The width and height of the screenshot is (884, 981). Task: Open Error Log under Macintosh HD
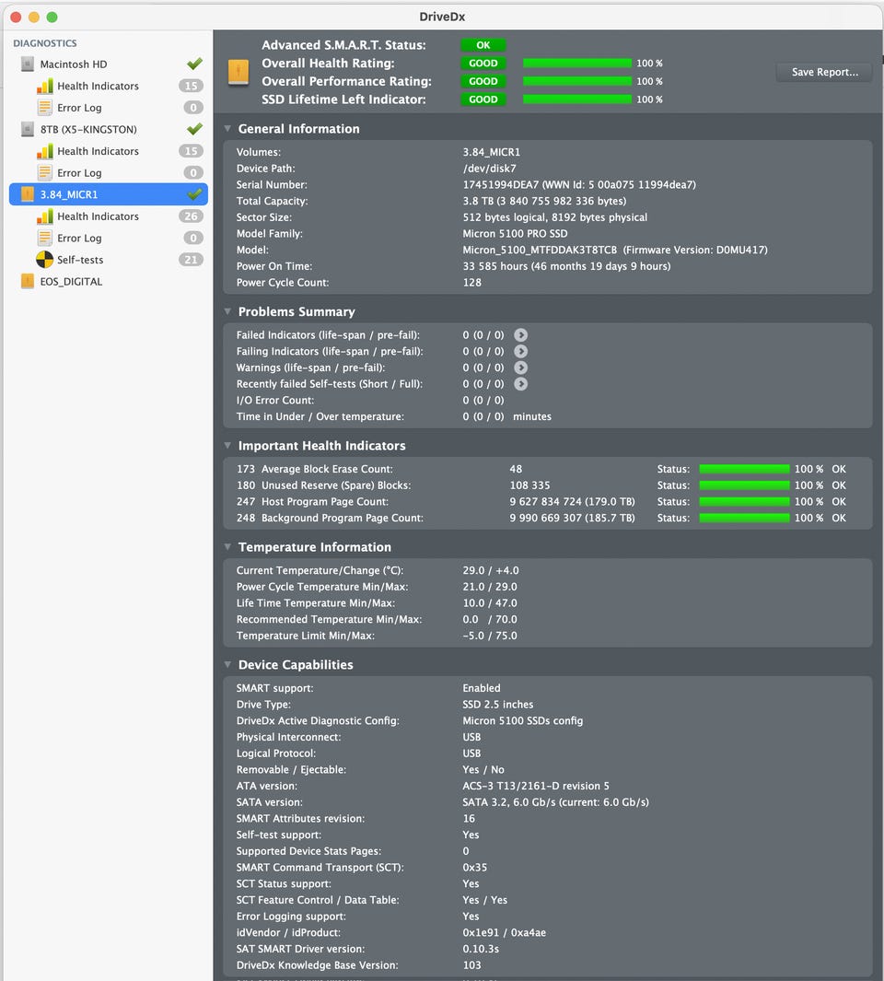pos(79,108)
